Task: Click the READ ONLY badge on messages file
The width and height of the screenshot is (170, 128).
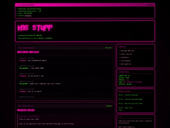Action: pos(109,48)
